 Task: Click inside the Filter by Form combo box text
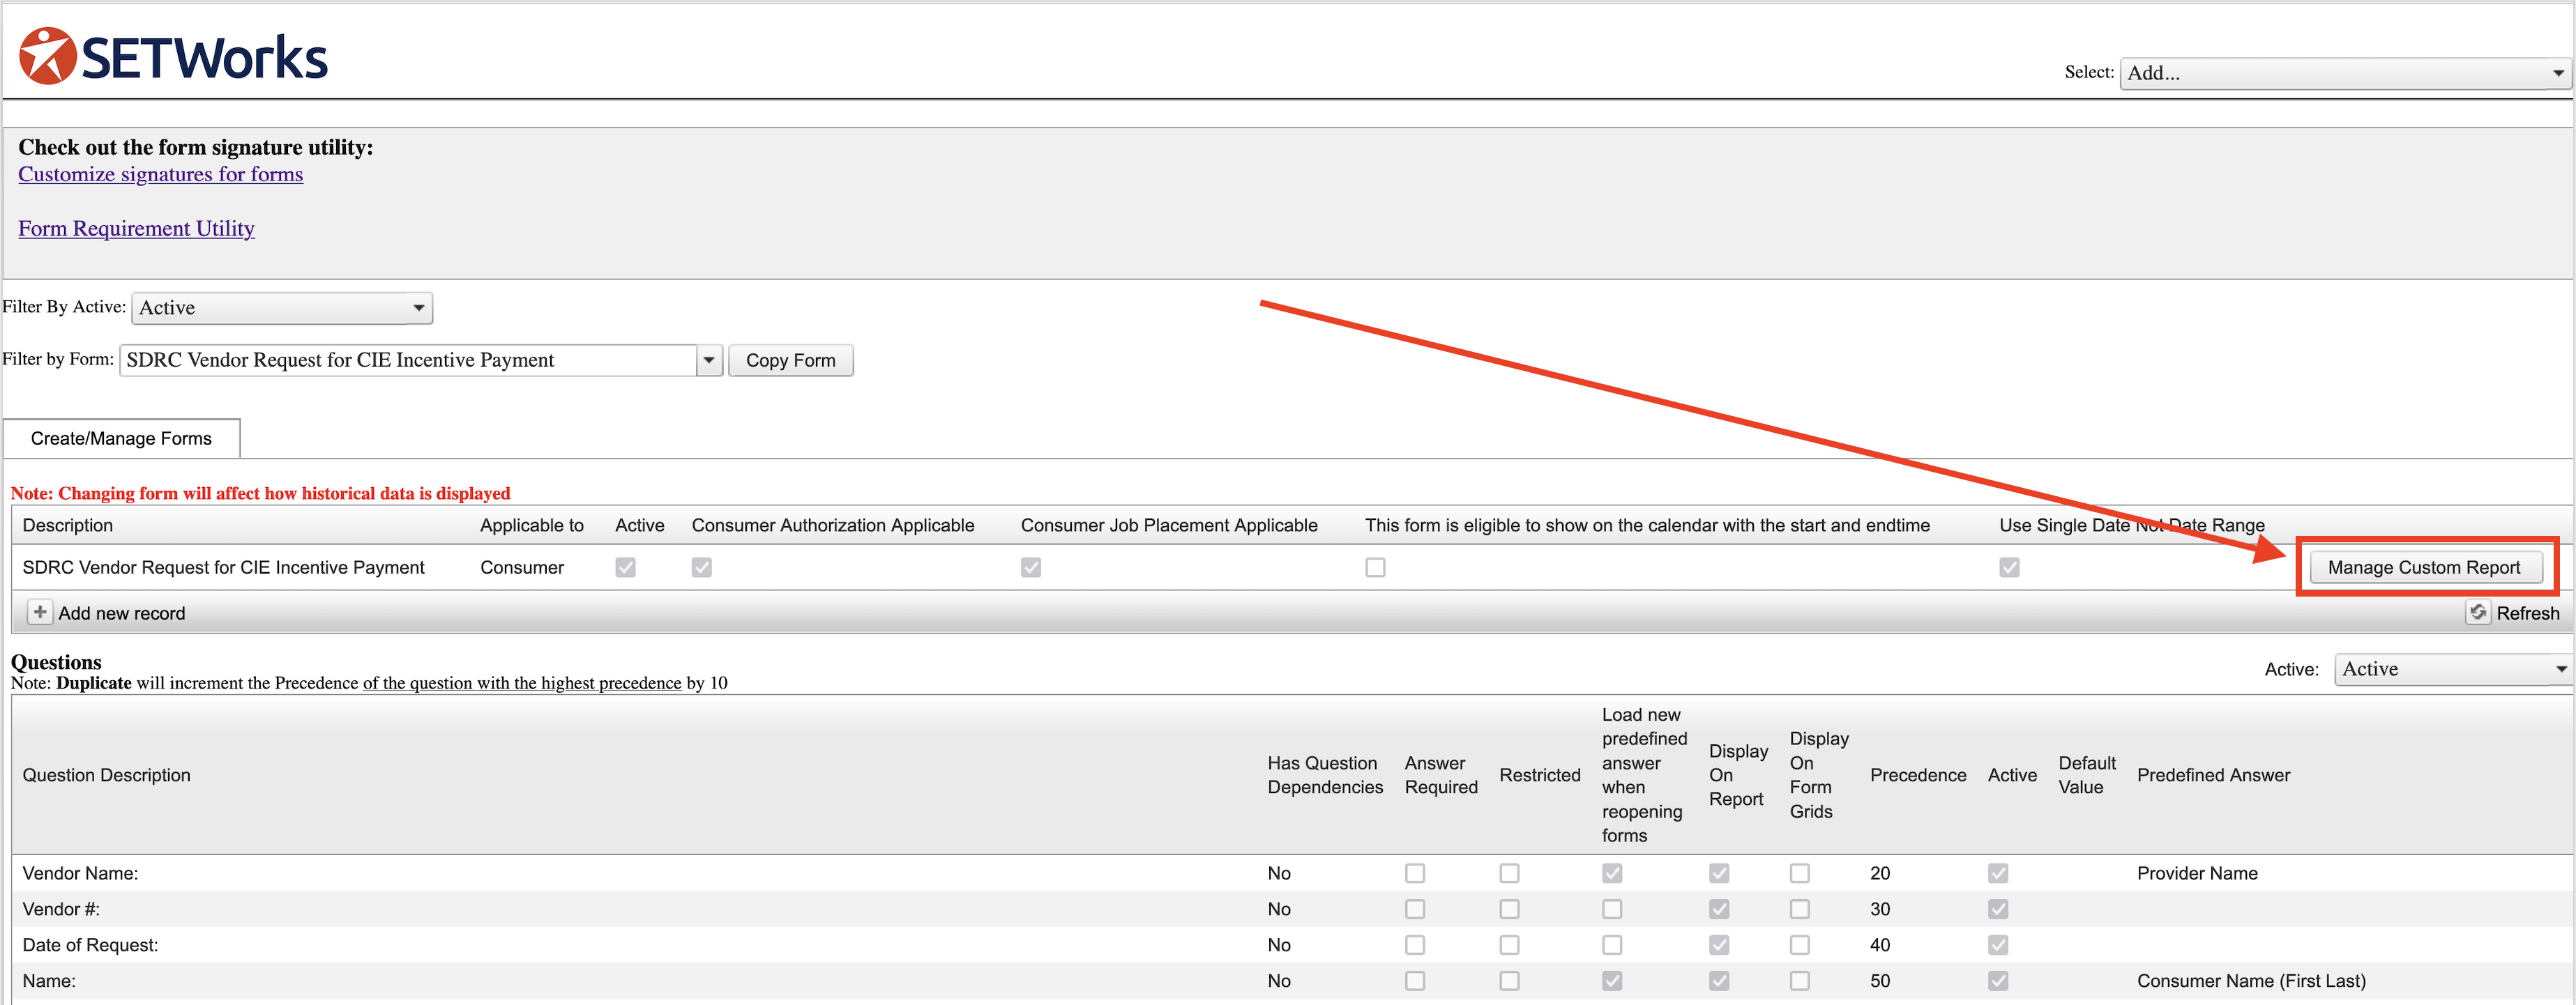[408, 360]
